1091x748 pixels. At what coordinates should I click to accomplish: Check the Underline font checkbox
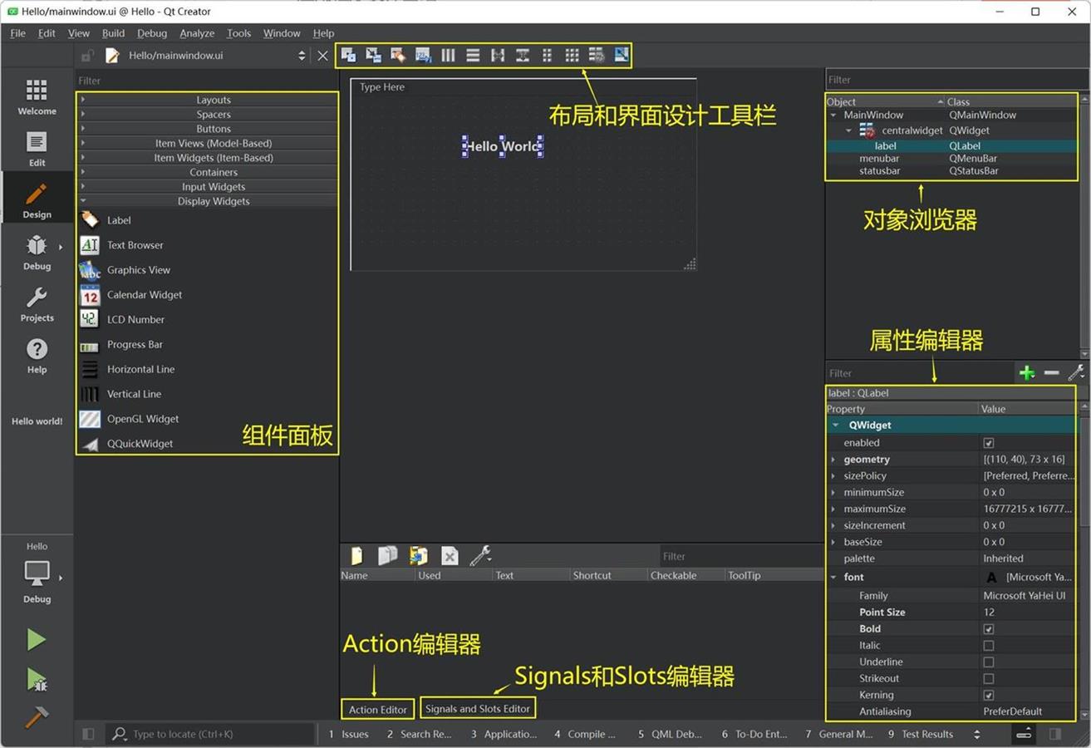988,662
